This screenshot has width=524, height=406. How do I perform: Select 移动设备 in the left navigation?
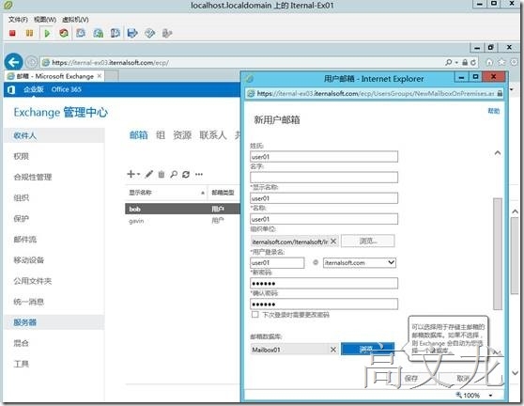tap(29, 259)
